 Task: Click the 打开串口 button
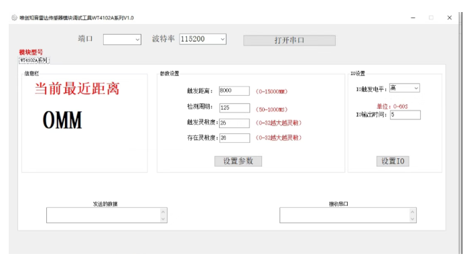(x=289, y=40)
